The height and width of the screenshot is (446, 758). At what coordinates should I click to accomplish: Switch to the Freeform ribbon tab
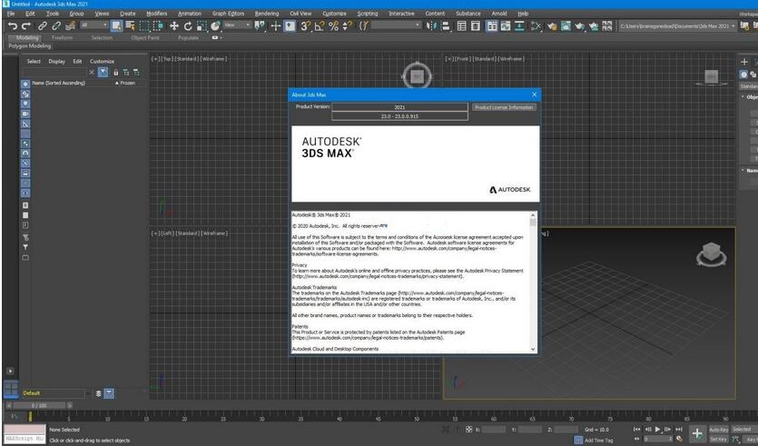pyautogui.click(x=62, y=37)
